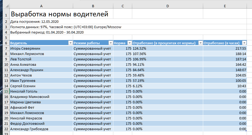The image size is (252, 135).
Task: Open filter for Отработано (в часах) column
Action: coord(244,43)
